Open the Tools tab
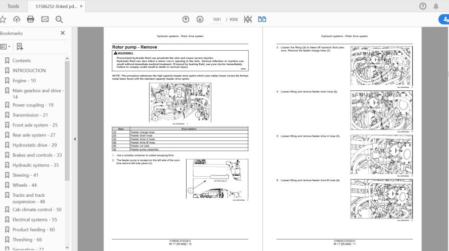This screenshot has width=449, height=251. pos(13,6)
